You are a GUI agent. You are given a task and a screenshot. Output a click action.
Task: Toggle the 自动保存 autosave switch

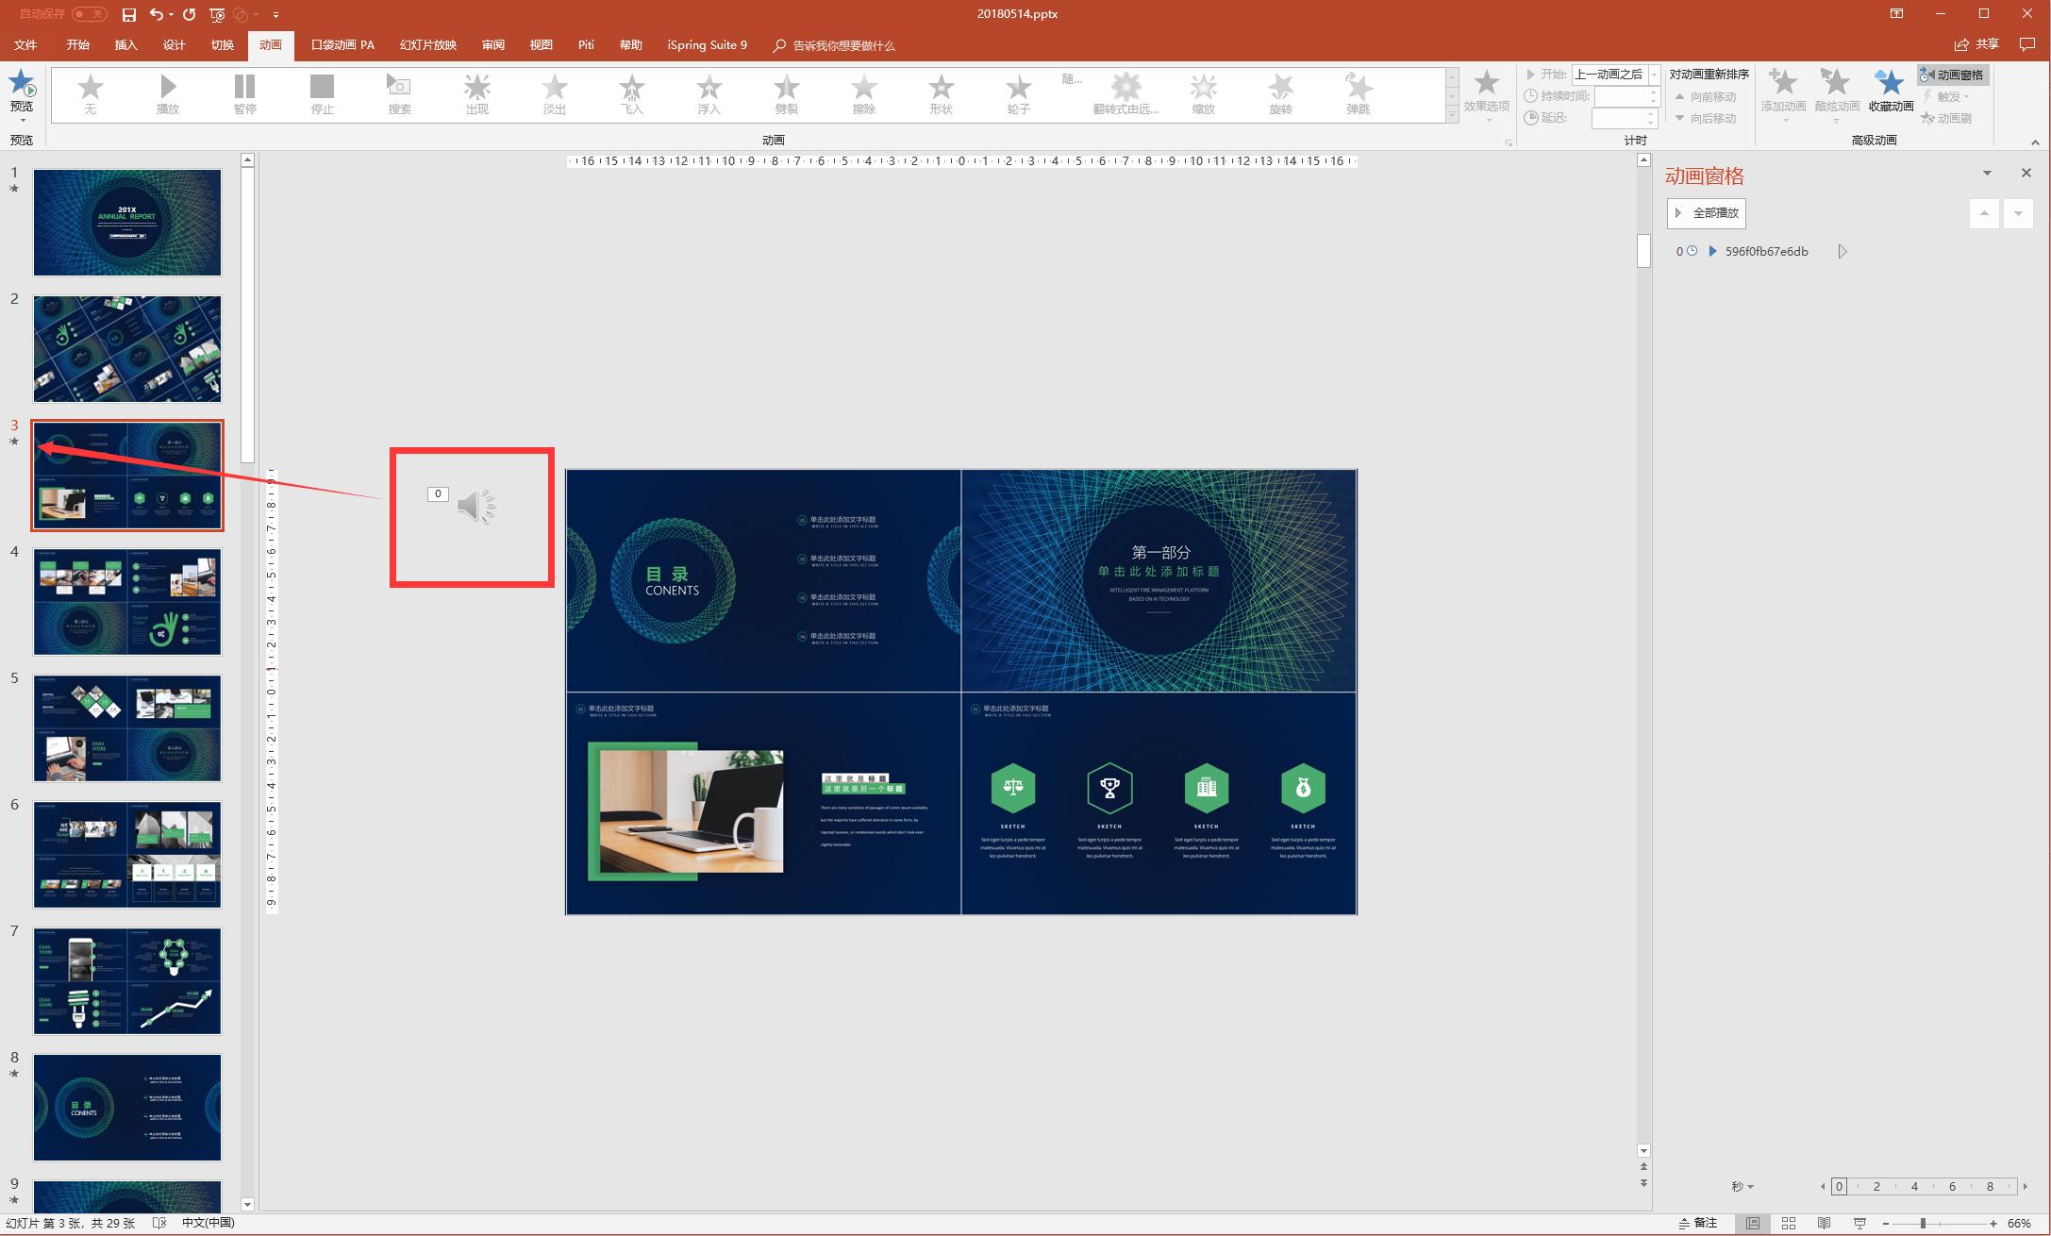90,14
